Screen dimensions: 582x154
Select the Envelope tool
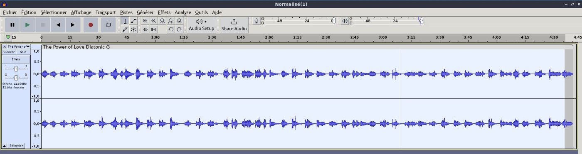pyautogui.click(x=133, y=21)
